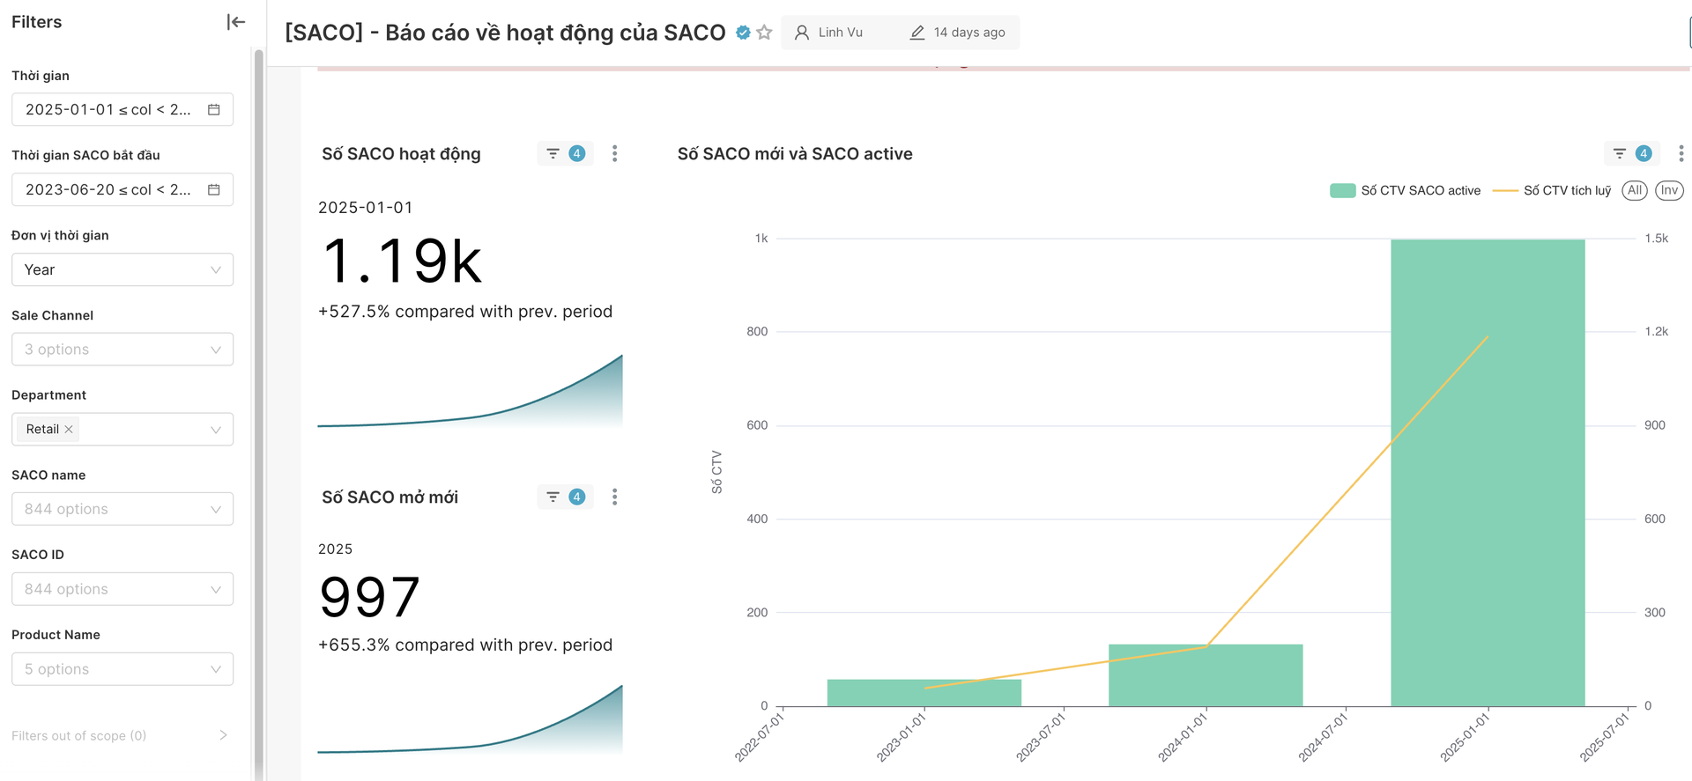Viewport: 1692px width, 781px height.
Task: Open calendar for Thời gian filter
Action: click(213, 110)
